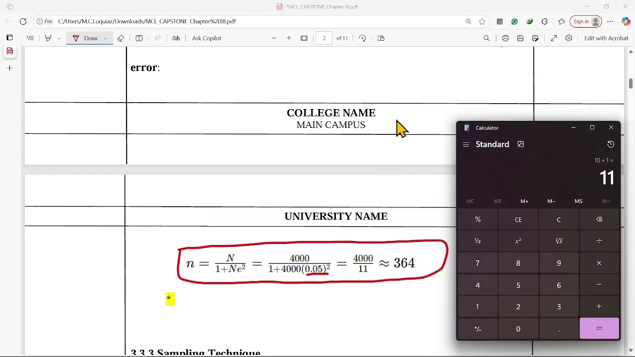635x357 pixels.
Task: Click the Calculator plus key
Action: [599, 307]
